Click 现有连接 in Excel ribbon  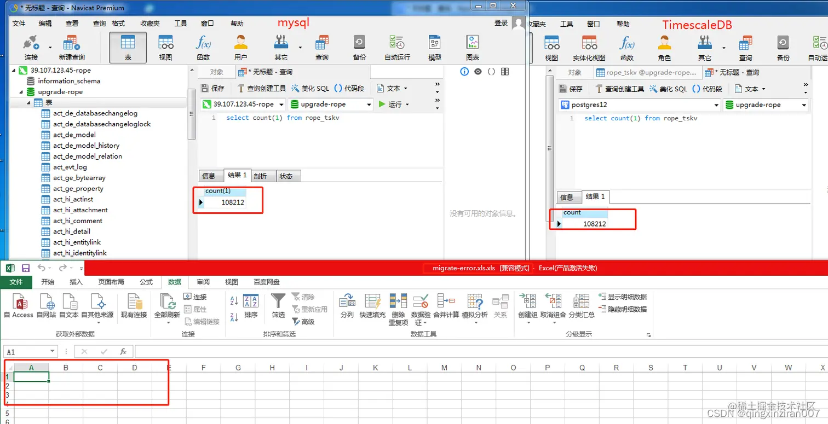tap(134, 306)
